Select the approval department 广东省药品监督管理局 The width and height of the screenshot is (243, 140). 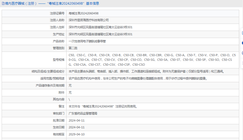83,113
